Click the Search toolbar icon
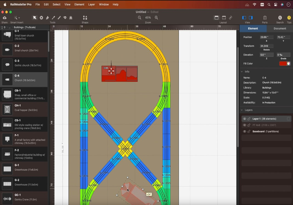Image resolution: width=293 pixels, height=205 pixels. (x=280, y=18)
